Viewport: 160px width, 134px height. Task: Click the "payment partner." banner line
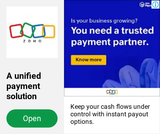(110, 42)
